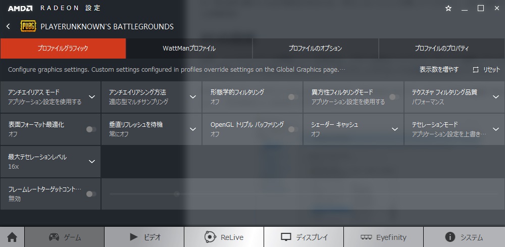Go back using the left chevron arrow
The height and width of the screenshot is (247, 505).
9,26
